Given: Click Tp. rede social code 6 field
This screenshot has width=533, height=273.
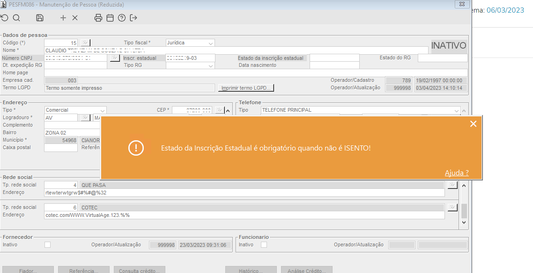Looking at the screenshot, I should coord(61,208).
